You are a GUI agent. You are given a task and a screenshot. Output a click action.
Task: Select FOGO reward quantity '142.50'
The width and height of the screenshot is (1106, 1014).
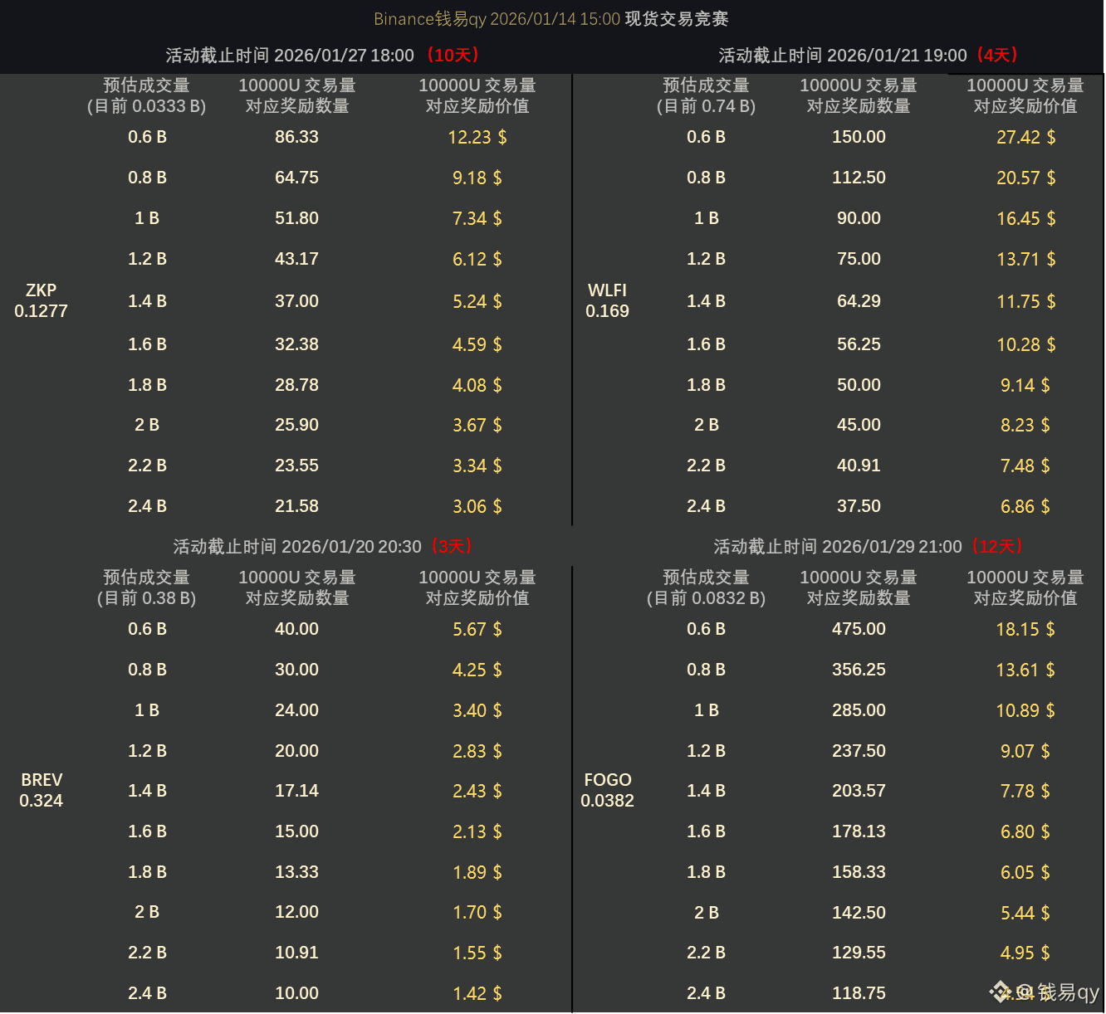[859, 913]
